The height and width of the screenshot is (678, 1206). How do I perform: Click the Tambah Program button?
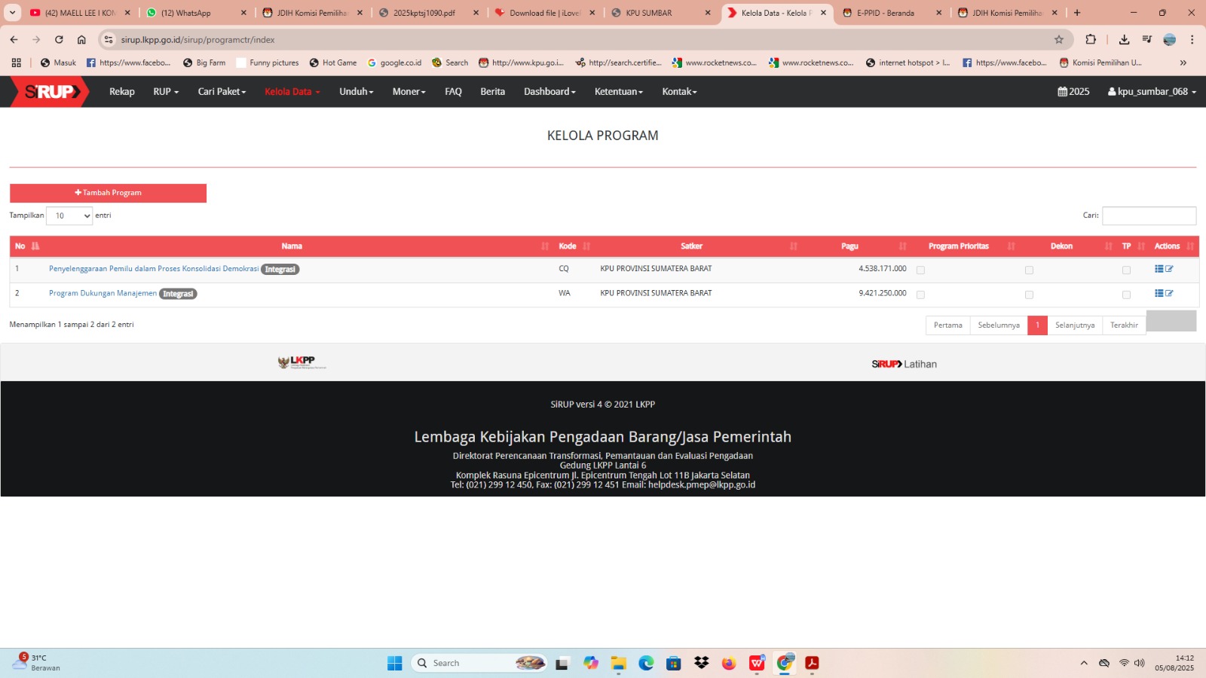(108, 193)
